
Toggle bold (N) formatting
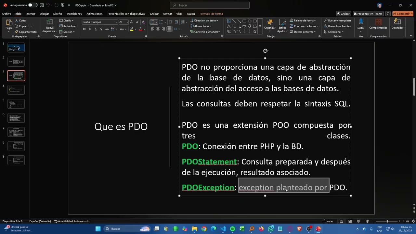pyautogui.click(x=84, y=29)
